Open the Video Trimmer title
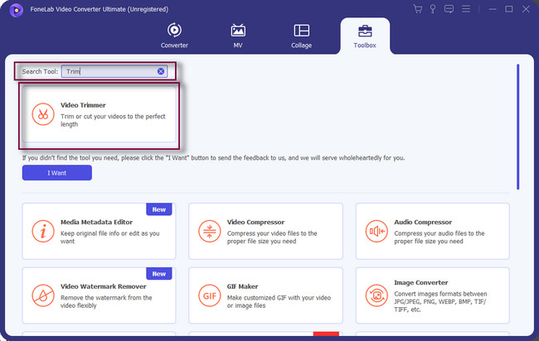 pyautogui.click(x=83, y=105)
